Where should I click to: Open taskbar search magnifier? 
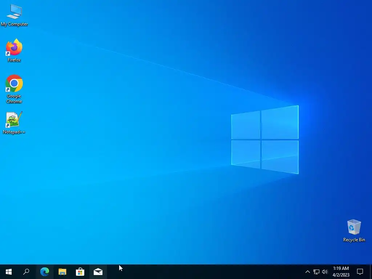[26, 272]
